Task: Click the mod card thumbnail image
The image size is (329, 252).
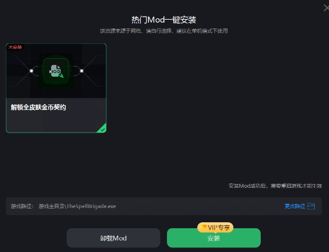Action: [x=56, y=71]
